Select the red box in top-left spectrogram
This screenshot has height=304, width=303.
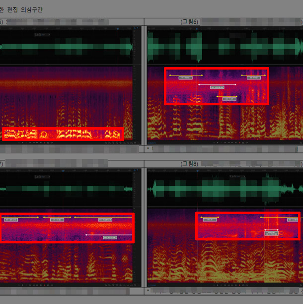63,134
